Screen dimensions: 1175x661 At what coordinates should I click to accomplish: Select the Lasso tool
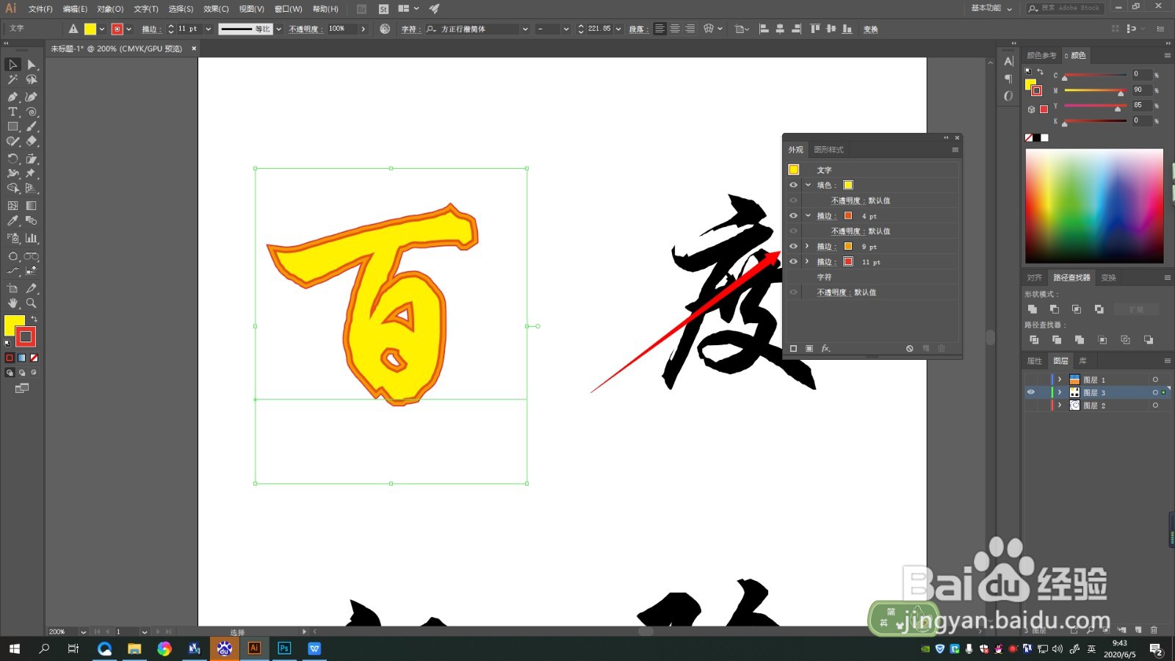[32, 79]
